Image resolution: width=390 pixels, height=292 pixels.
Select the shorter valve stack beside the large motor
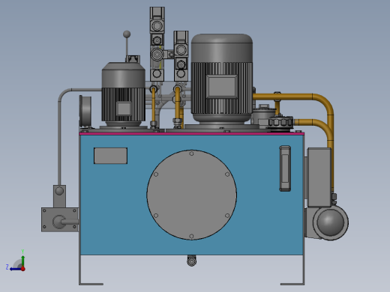pos(181,56)
